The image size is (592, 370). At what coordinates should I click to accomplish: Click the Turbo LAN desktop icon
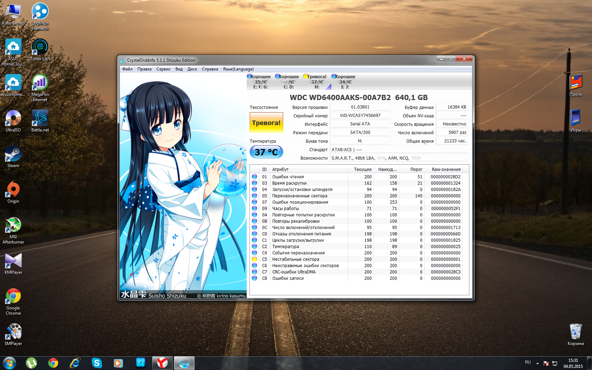tap(40, 50)
